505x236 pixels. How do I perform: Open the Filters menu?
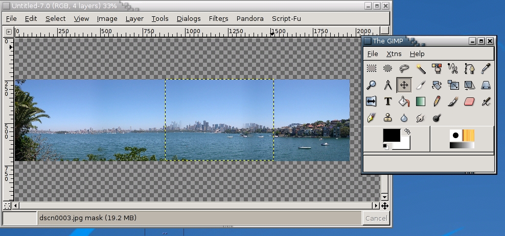pyautogui.click(x=218, y=18)
